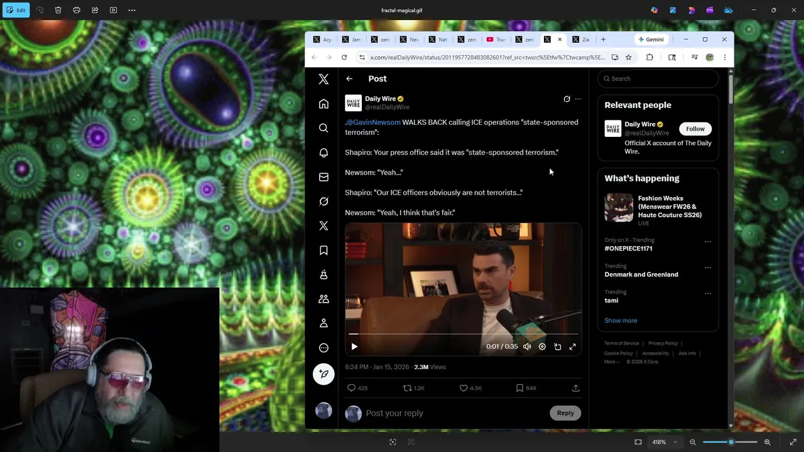Click the @GavinNewsom mention link

tap(373, 122)
